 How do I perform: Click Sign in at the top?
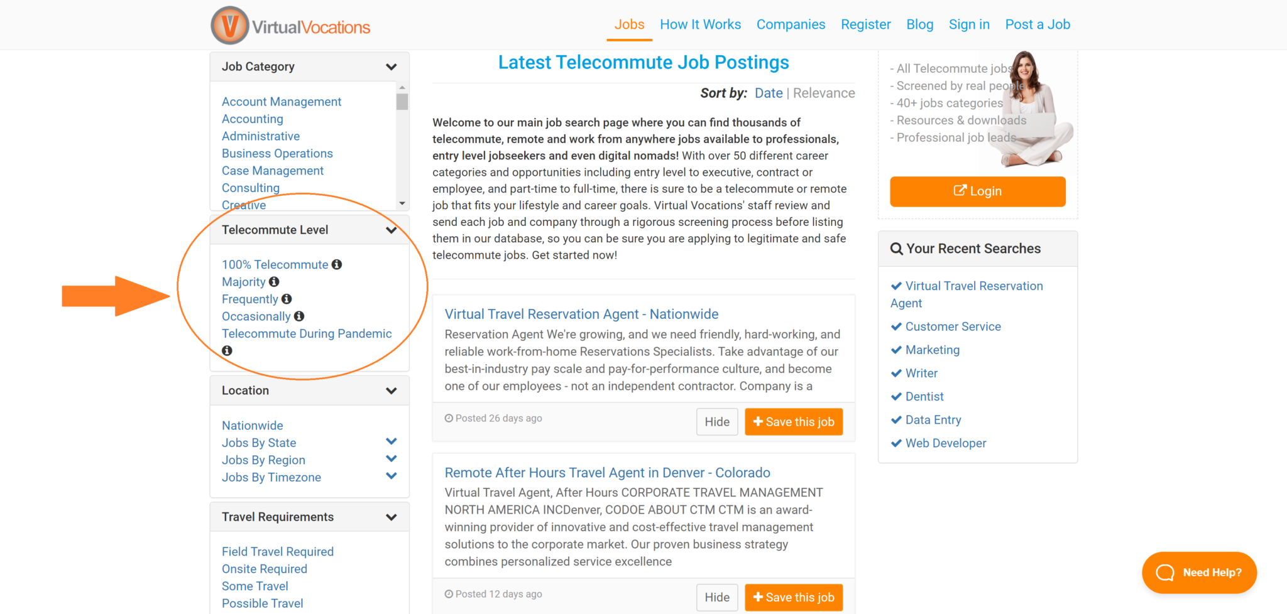969,24
